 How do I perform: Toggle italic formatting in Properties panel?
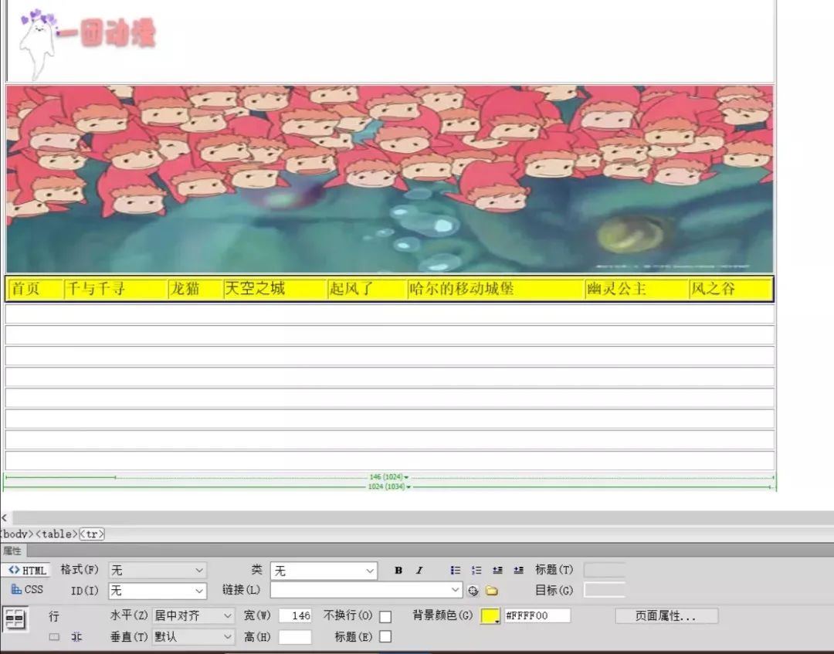coord(419,570)
